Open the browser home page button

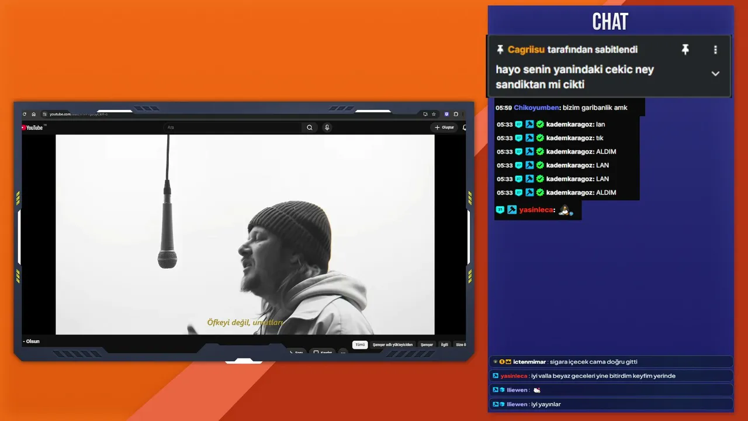(x=34, y=114)
